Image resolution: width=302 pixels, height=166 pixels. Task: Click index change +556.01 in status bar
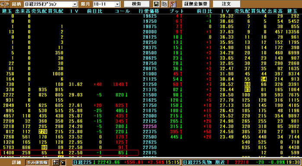[x=133, y=163]
